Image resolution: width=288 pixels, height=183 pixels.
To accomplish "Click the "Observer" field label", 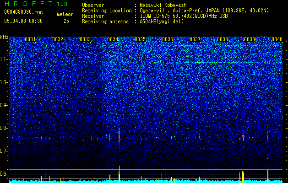I will click(x=93, y=5).
